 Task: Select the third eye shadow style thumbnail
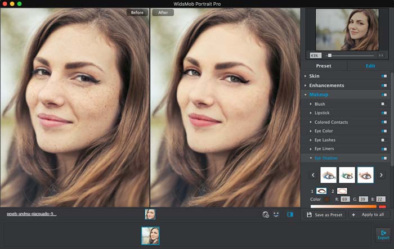(365, 175)
